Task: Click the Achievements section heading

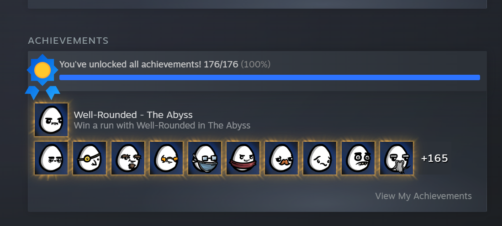Action: tap(68, 41)
